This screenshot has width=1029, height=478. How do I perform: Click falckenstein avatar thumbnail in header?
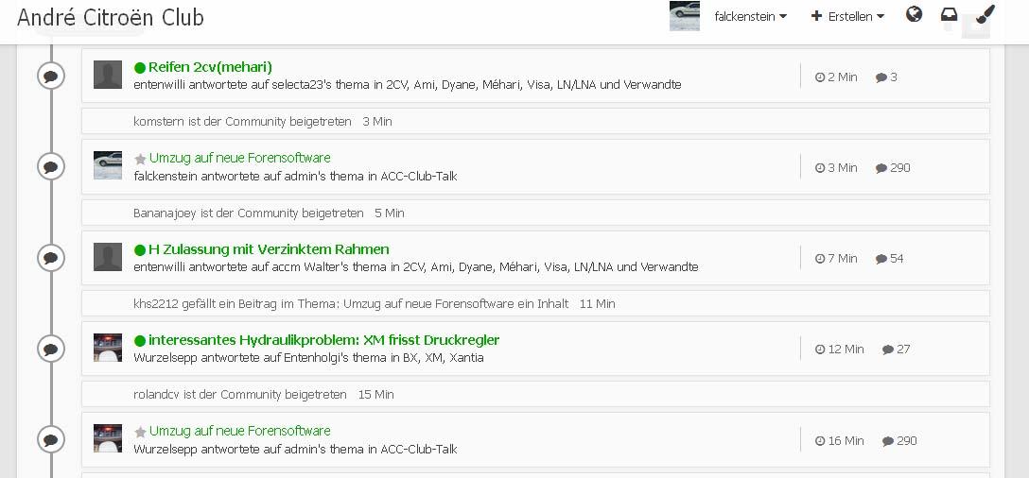pyautogui.click(x=685, y=16)
